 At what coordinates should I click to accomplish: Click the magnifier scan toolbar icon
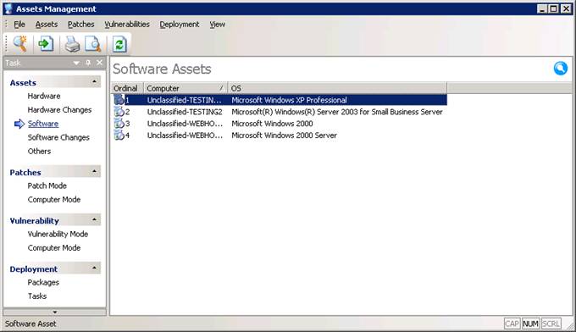pos(20,44)
